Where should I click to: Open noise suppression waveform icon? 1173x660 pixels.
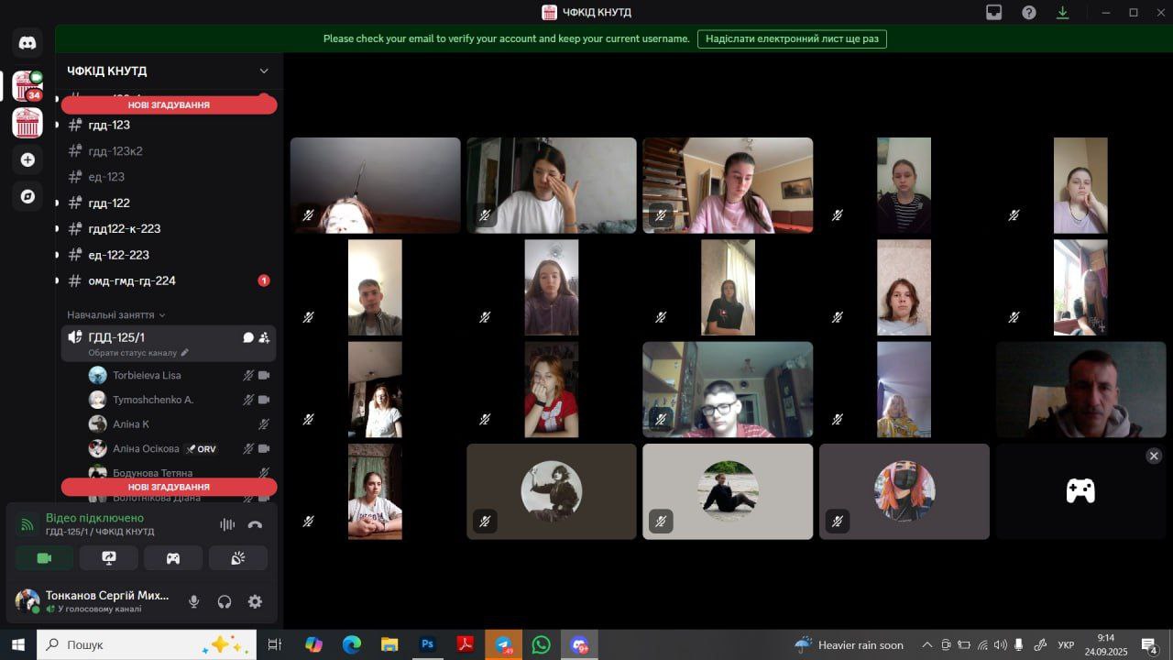227,524
